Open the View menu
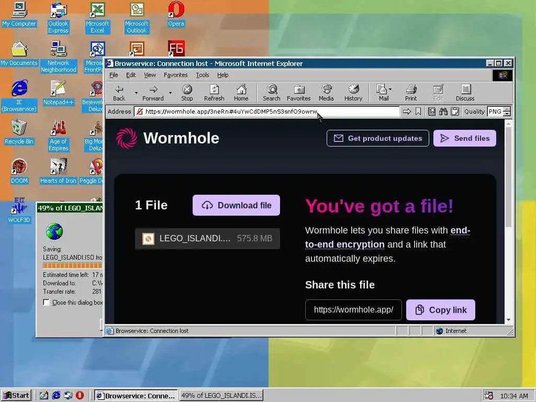 150,75
